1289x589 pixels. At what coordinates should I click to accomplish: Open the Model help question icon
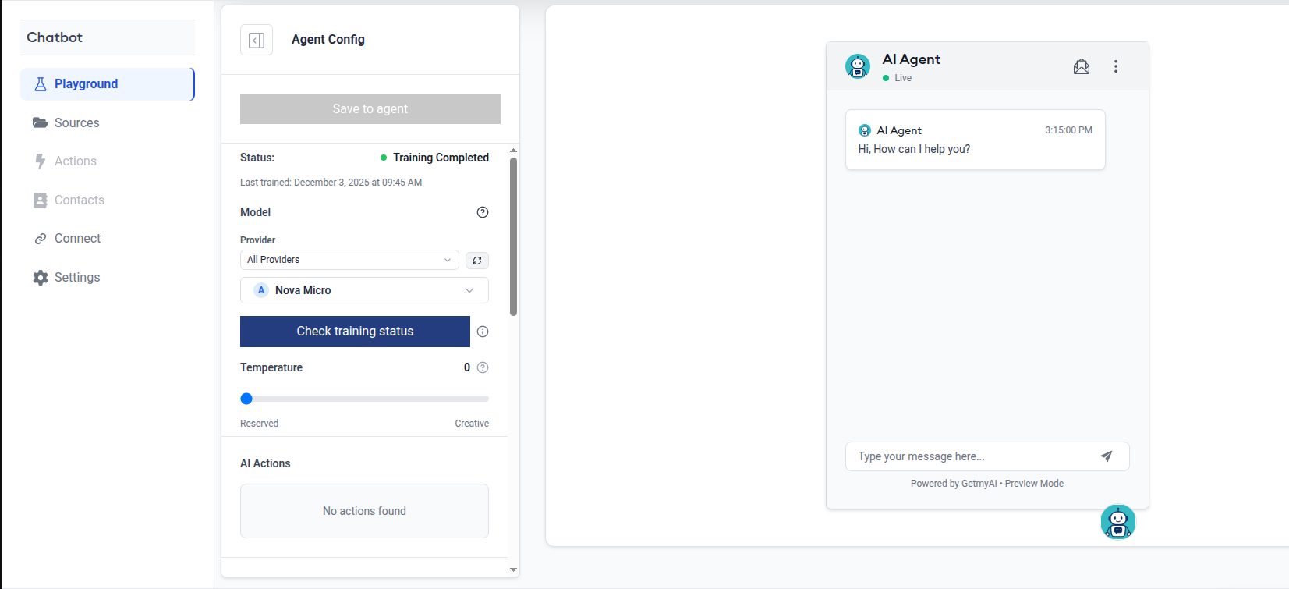(483, 212)
